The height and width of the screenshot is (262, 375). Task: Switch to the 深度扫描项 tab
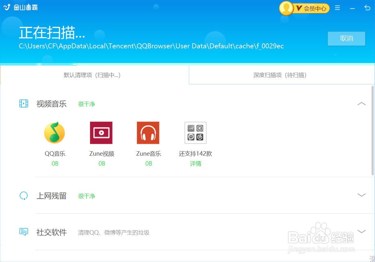click(280, 75)
